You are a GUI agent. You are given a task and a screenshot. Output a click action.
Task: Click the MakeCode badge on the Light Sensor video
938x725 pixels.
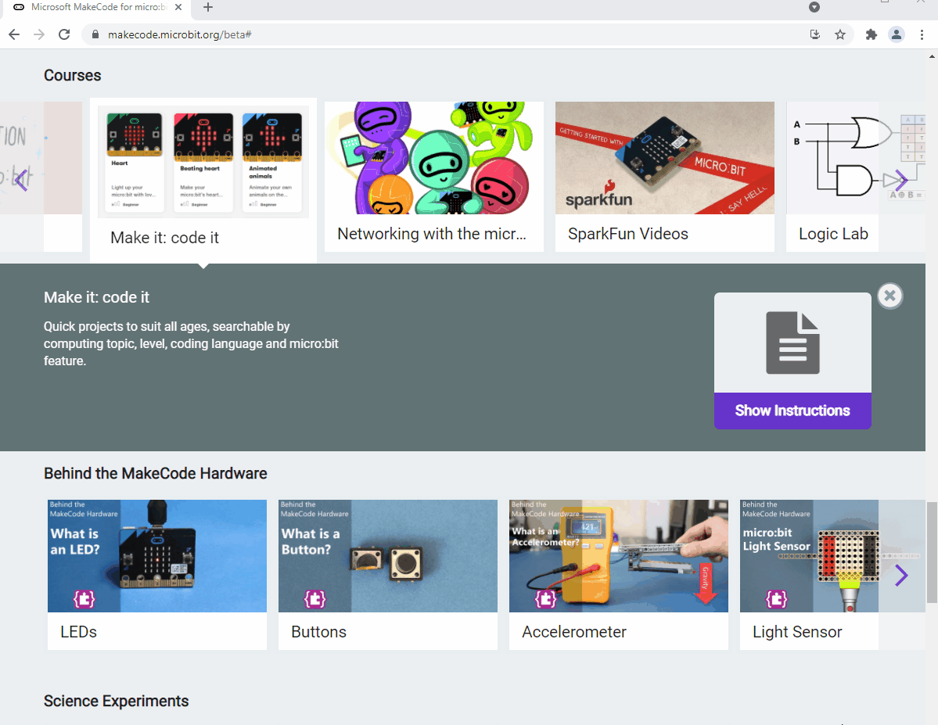(776, 599)
